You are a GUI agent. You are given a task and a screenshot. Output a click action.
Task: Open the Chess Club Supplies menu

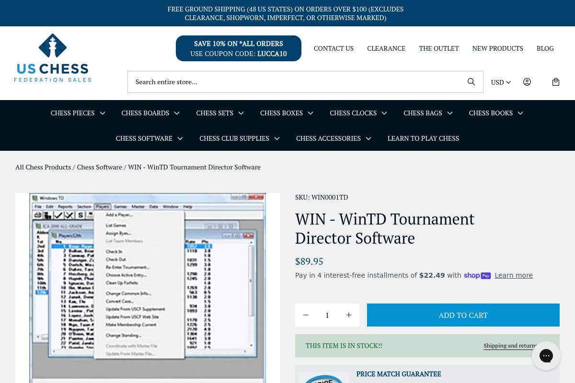234,138
